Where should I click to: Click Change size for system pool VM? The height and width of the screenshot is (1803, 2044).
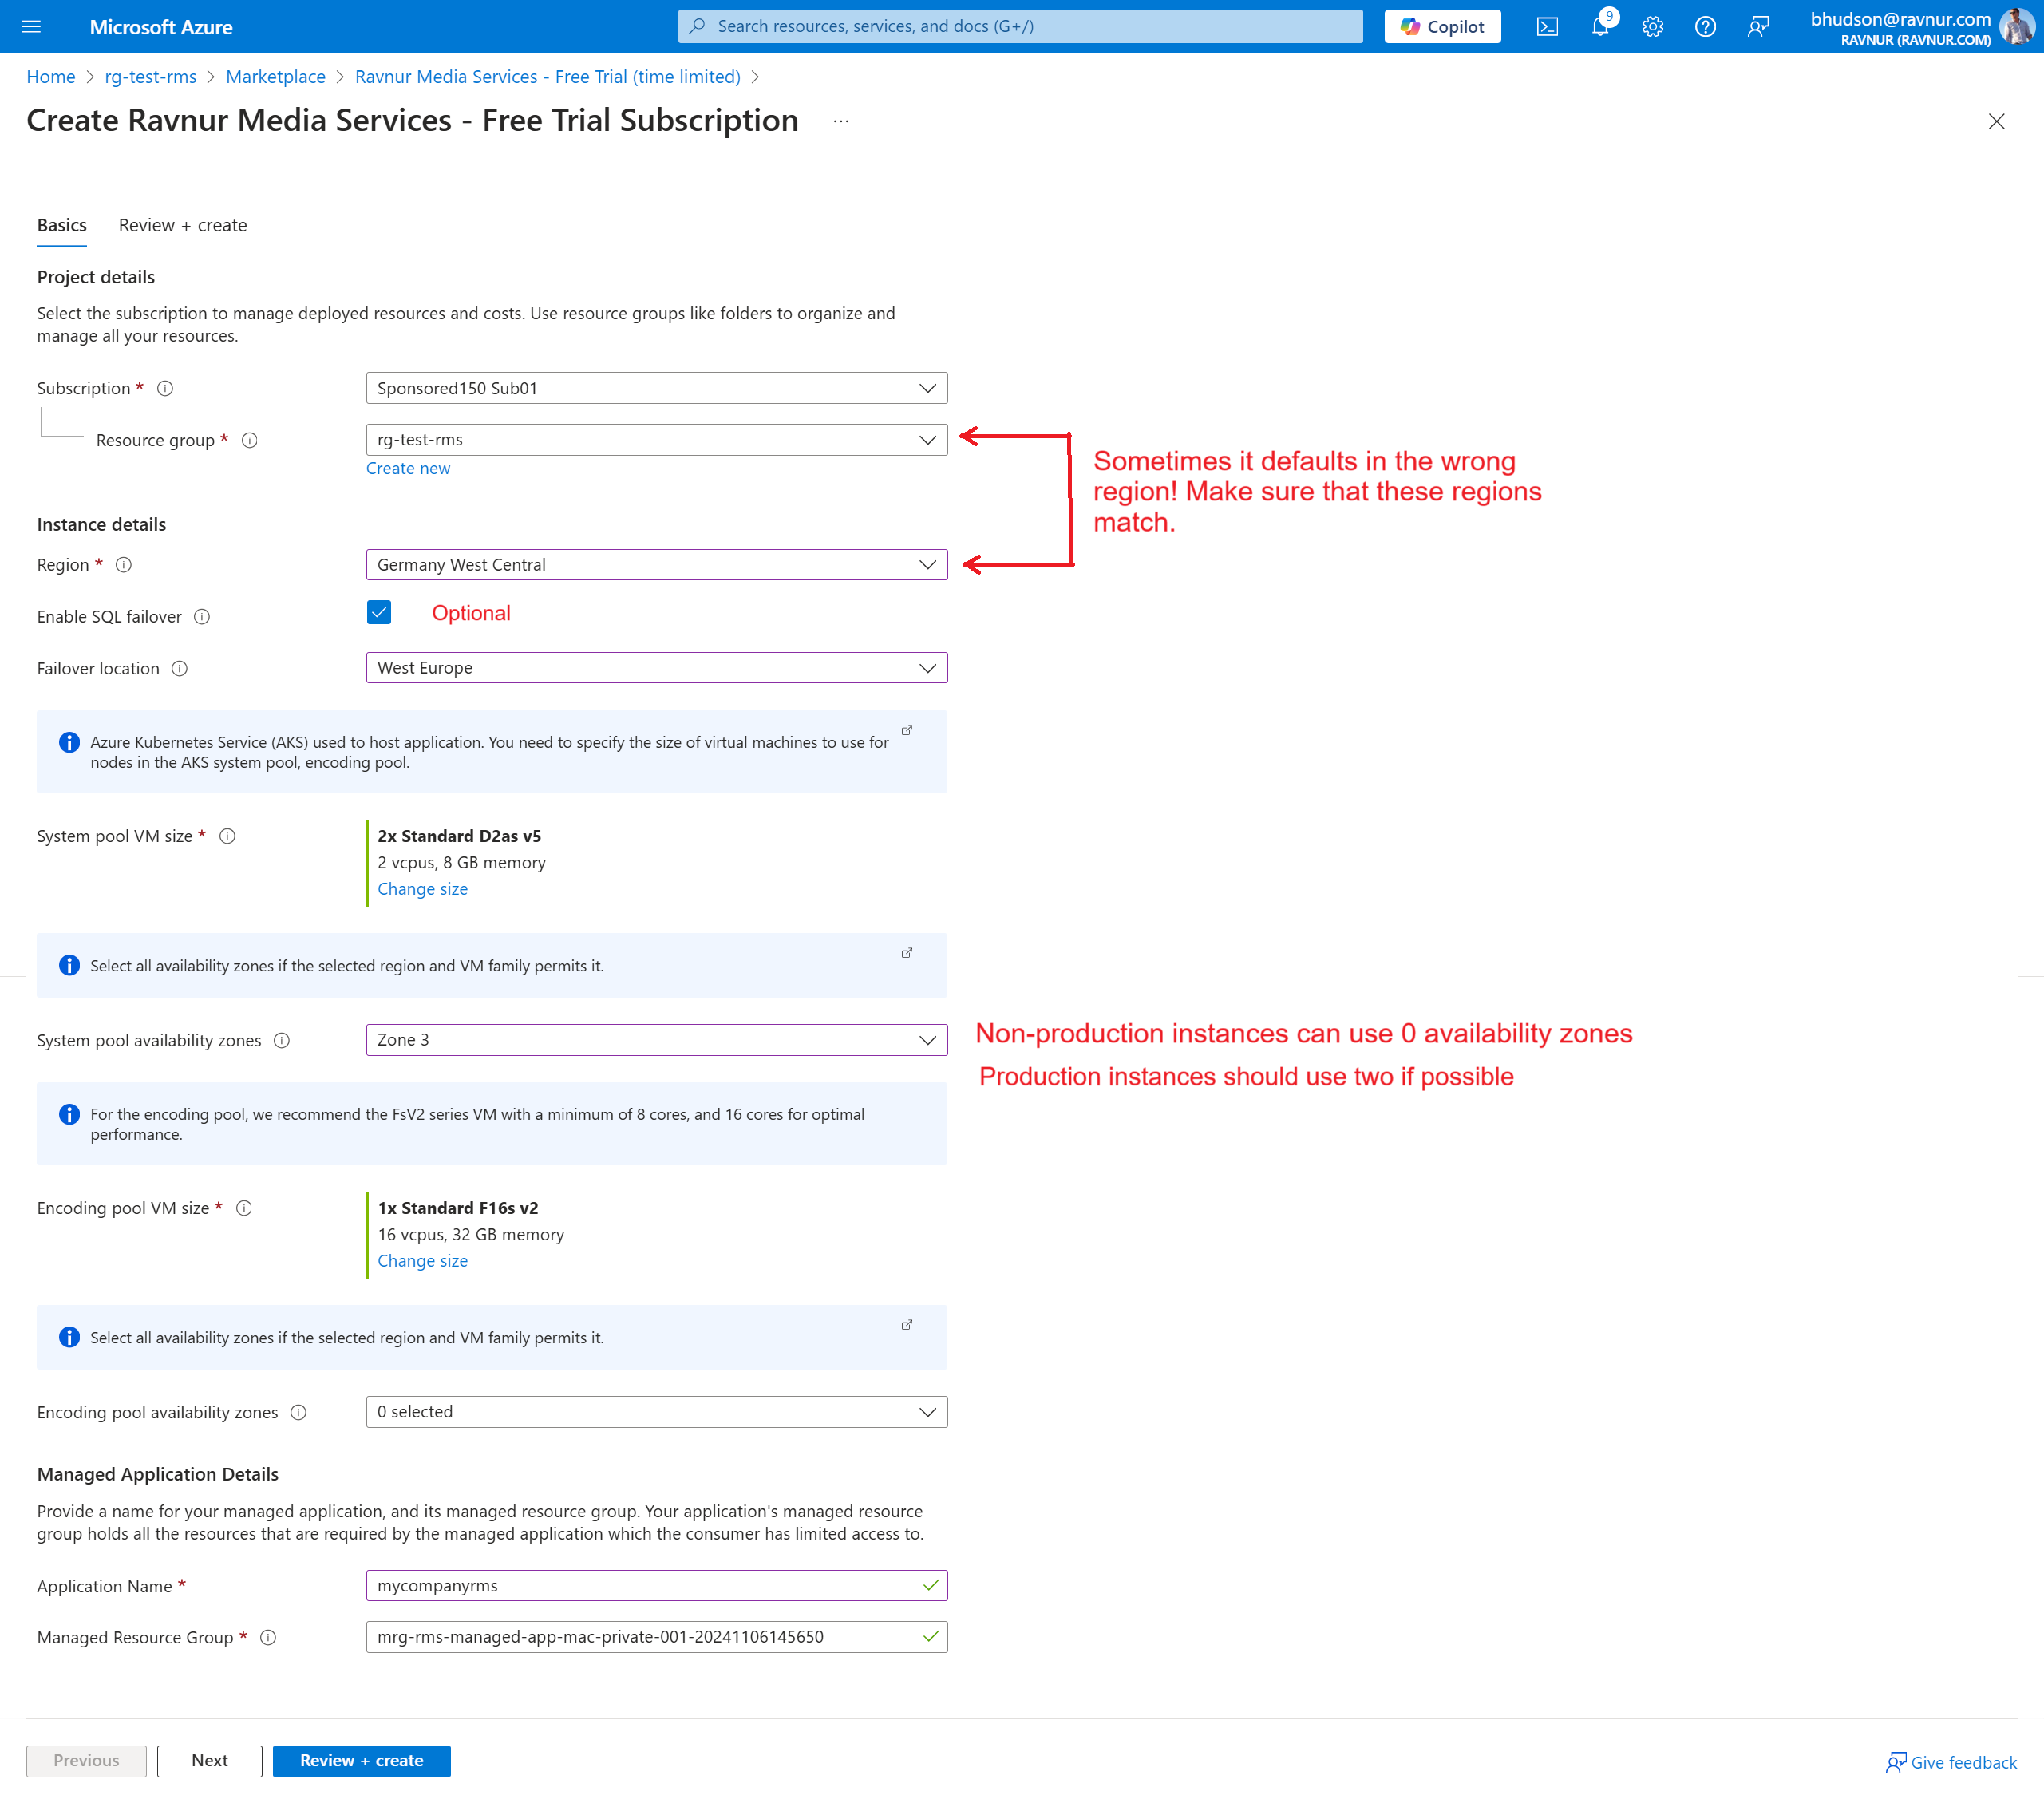click(x=422, y=889)
